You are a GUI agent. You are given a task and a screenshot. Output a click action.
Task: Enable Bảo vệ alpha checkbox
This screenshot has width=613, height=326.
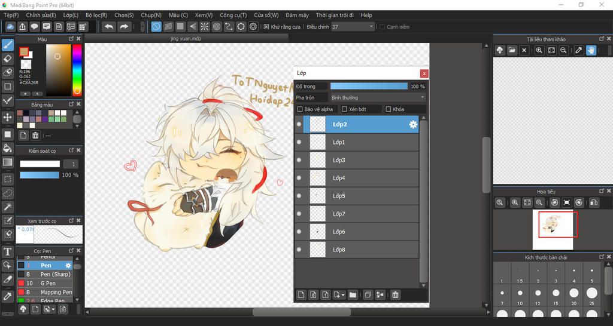click(x=301, y=109)
